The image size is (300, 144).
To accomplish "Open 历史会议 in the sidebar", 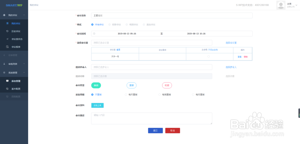I will coord(16,31).
